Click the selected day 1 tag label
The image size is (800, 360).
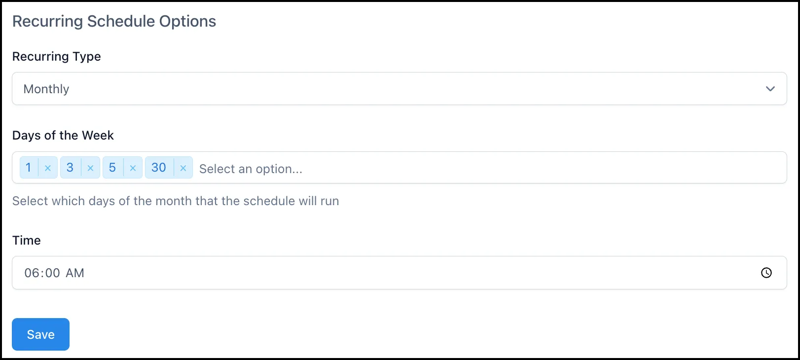[x=29, y=168]
